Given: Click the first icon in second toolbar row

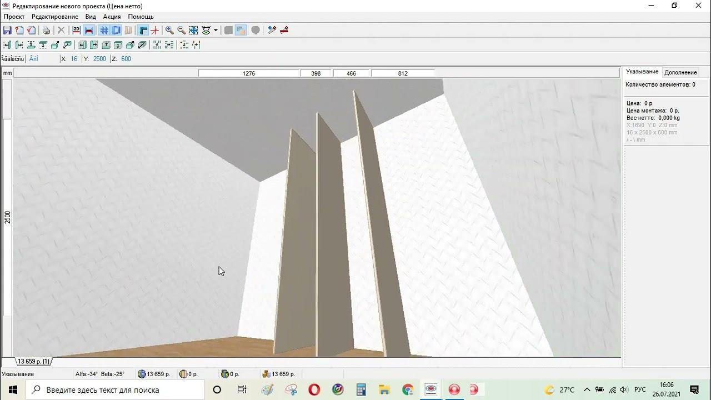Looking at the screenshot, I should tap(7, 44).
